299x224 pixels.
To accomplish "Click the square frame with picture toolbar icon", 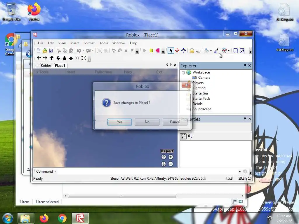I will coord(242,50).
